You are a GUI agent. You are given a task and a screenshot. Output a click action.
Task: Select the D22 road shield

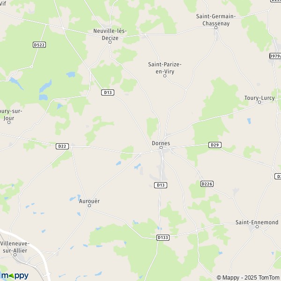tap(62, 146)
